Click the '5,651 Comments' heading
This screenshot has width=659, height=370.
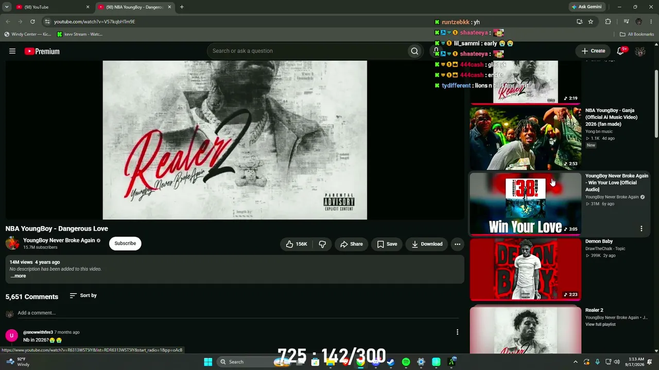tap(32, 297)
